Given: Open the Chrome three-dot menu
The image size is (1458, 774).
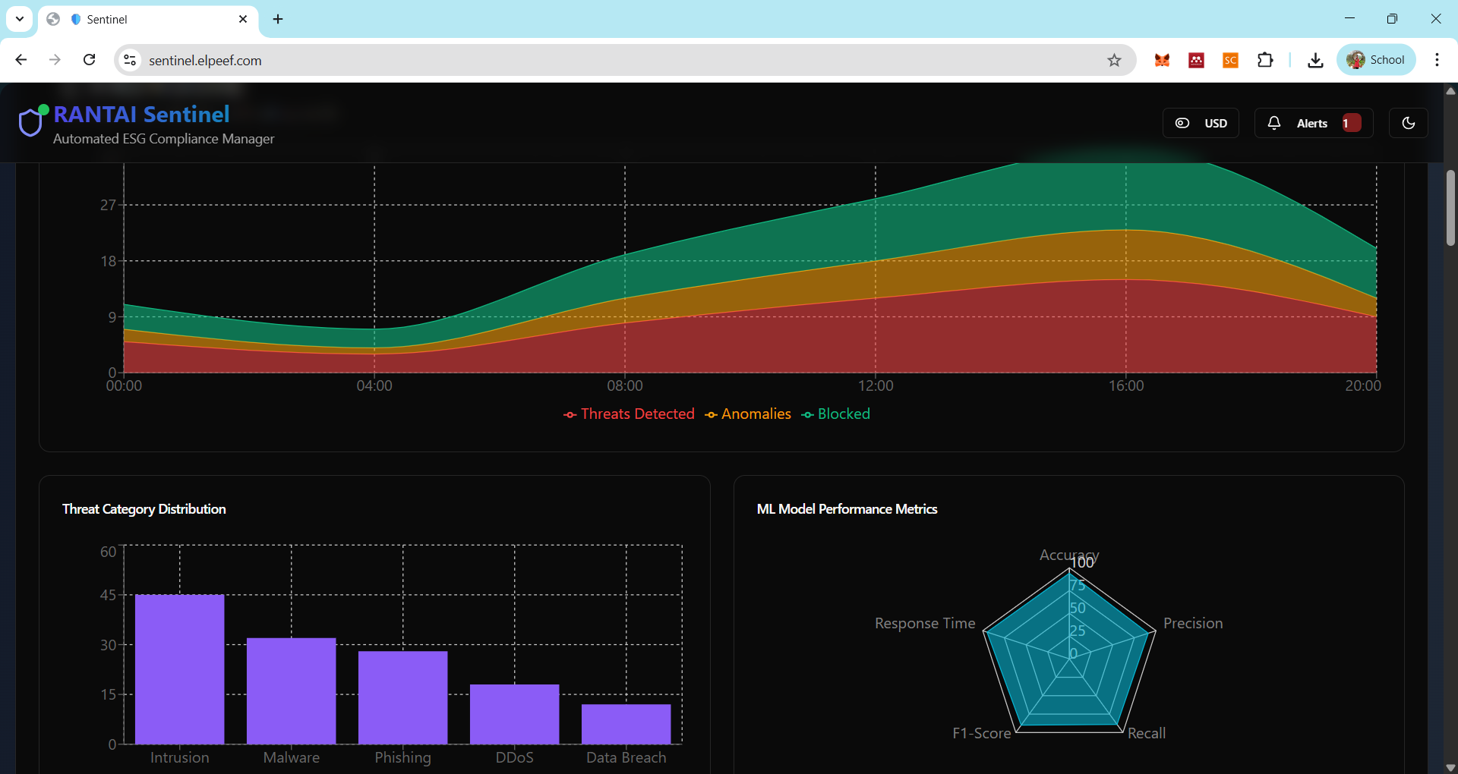Looking at the screenshot, I should click(1437, 60).
